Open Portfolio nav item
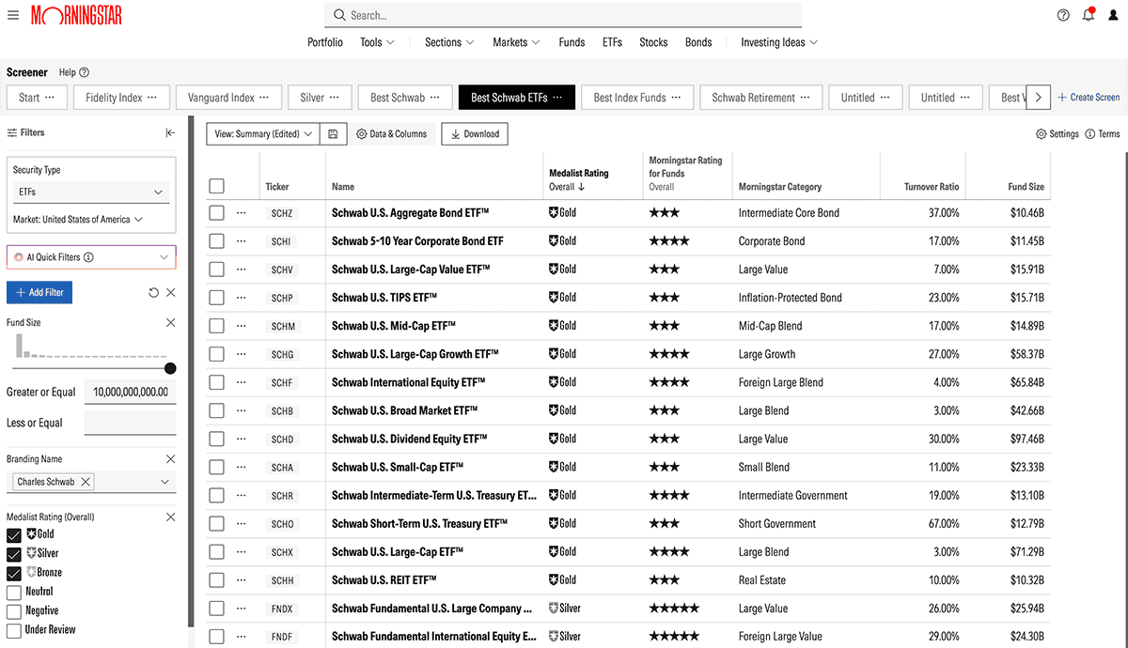Viewport: 1128px width, 648px height. click(x=325, y=42)
